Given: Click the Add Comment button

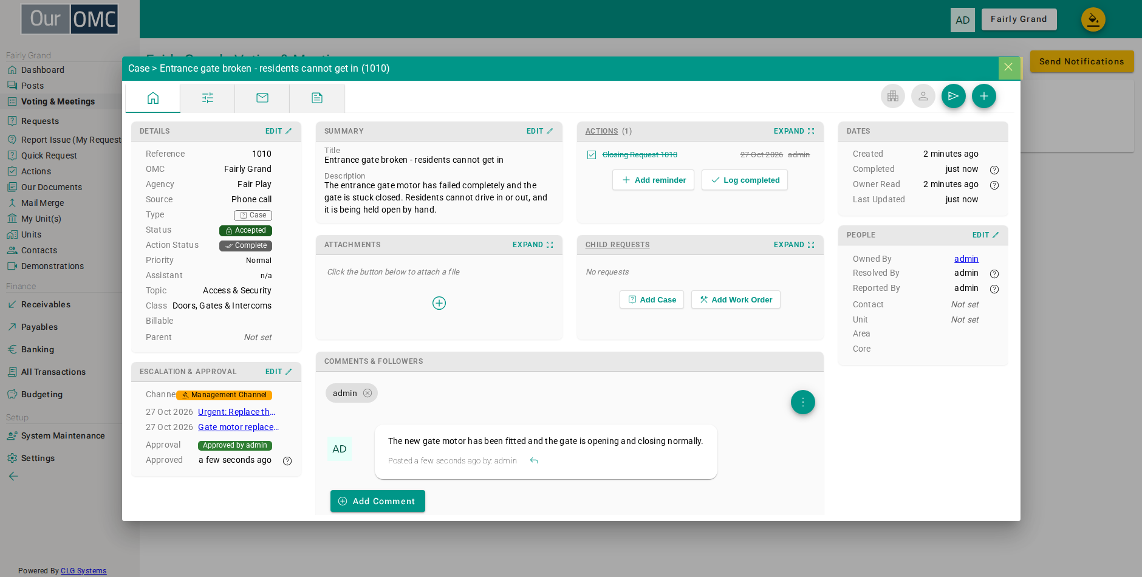Looking at the screenshot, I should (378, 501).
